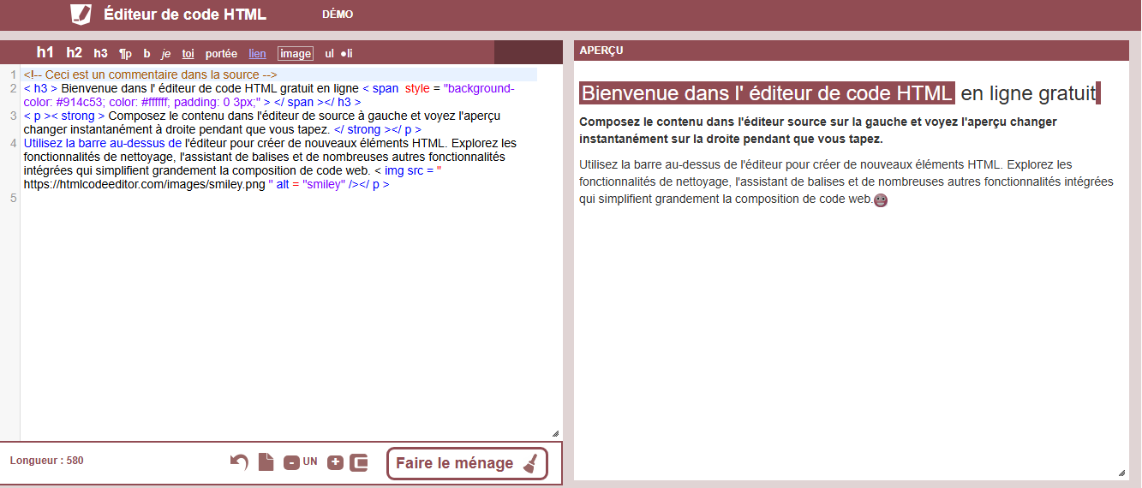The image size is (1142, 488).
Task: Apply italic with the je button
Action: [166, 53]
